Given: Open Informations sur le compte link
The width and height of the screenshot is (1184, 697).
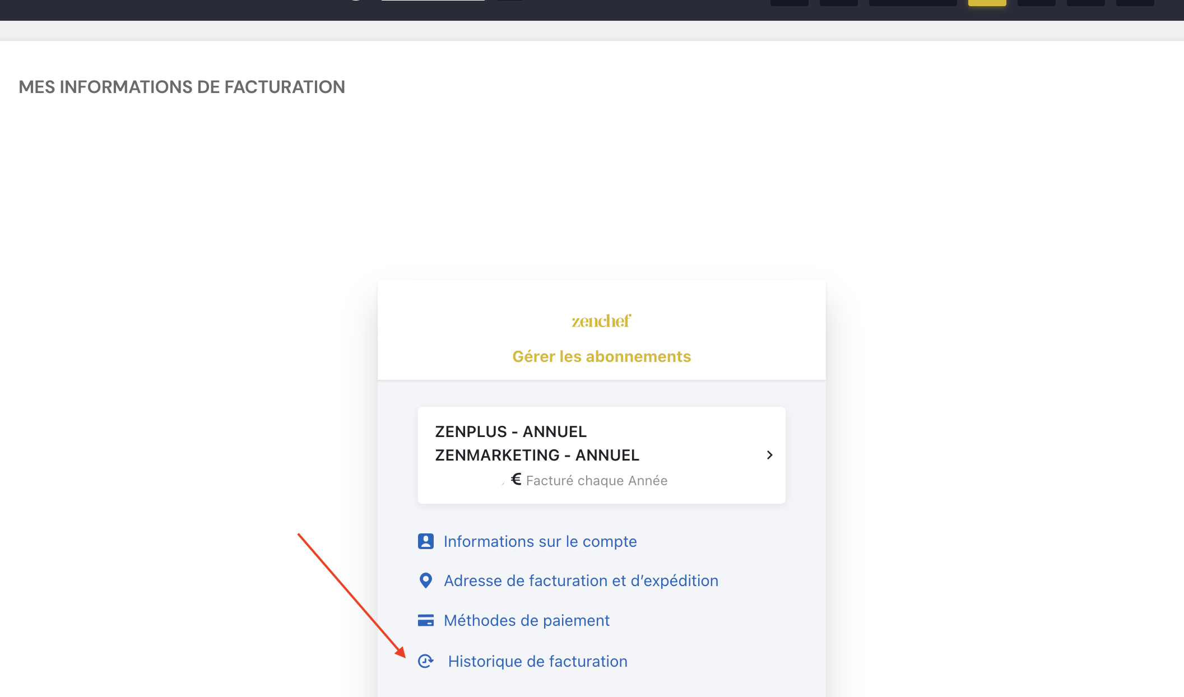Looking at the screenshot, I should [540, 541].
